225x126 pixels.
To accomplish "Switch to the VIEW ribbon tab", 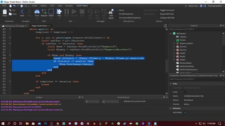I will [60, 6].
